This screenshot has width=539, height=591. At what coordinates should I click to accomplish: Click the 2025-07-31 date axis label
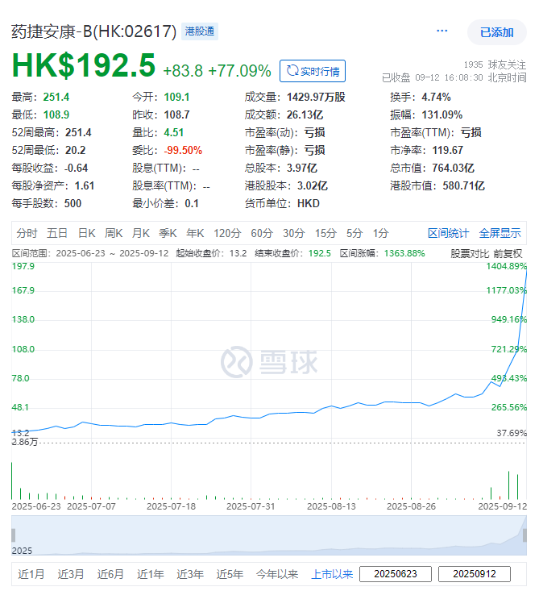(251, 506)
